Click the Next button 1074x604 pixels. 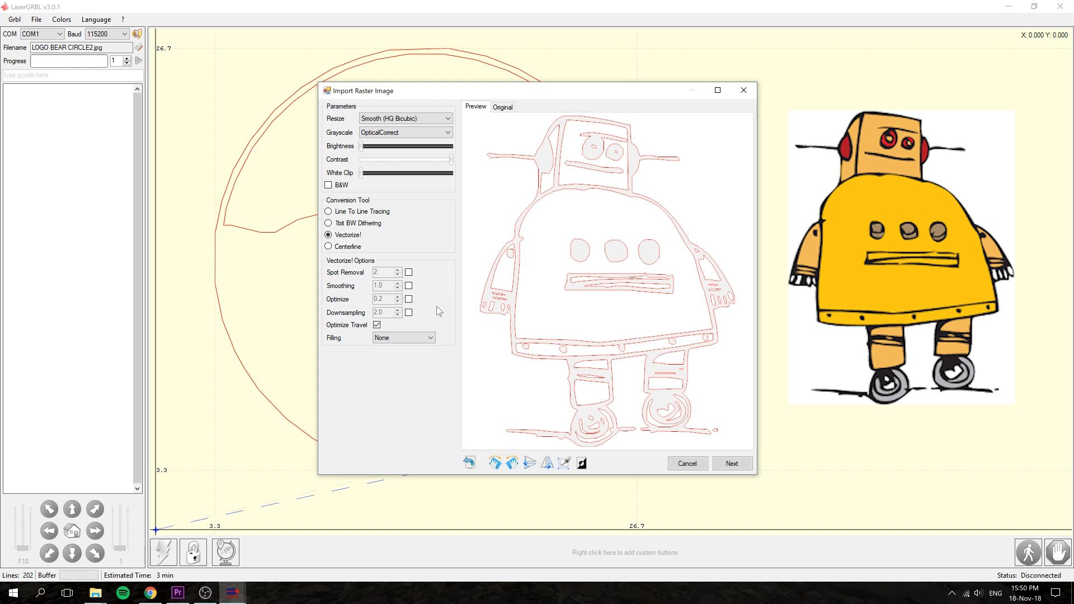pos(732,464)
